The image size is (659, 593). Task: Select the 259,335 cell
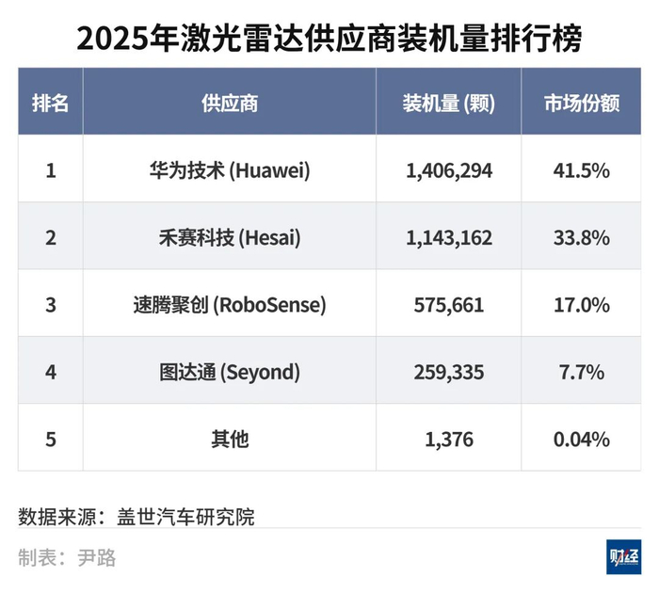click(x=449, y=373)
